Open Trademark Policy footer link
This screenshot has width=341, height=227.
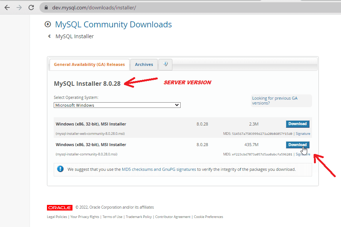[139, 217]
